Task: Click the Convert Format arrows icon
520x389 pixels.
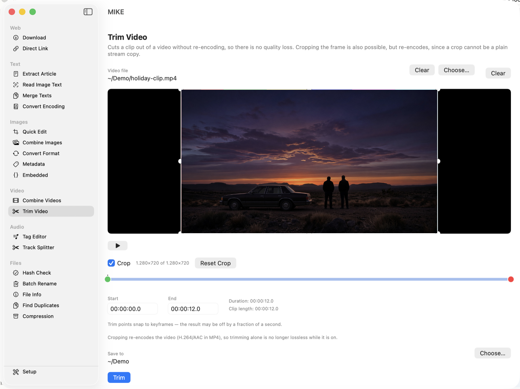Action: pyautogui.click(x=16, y=153)
